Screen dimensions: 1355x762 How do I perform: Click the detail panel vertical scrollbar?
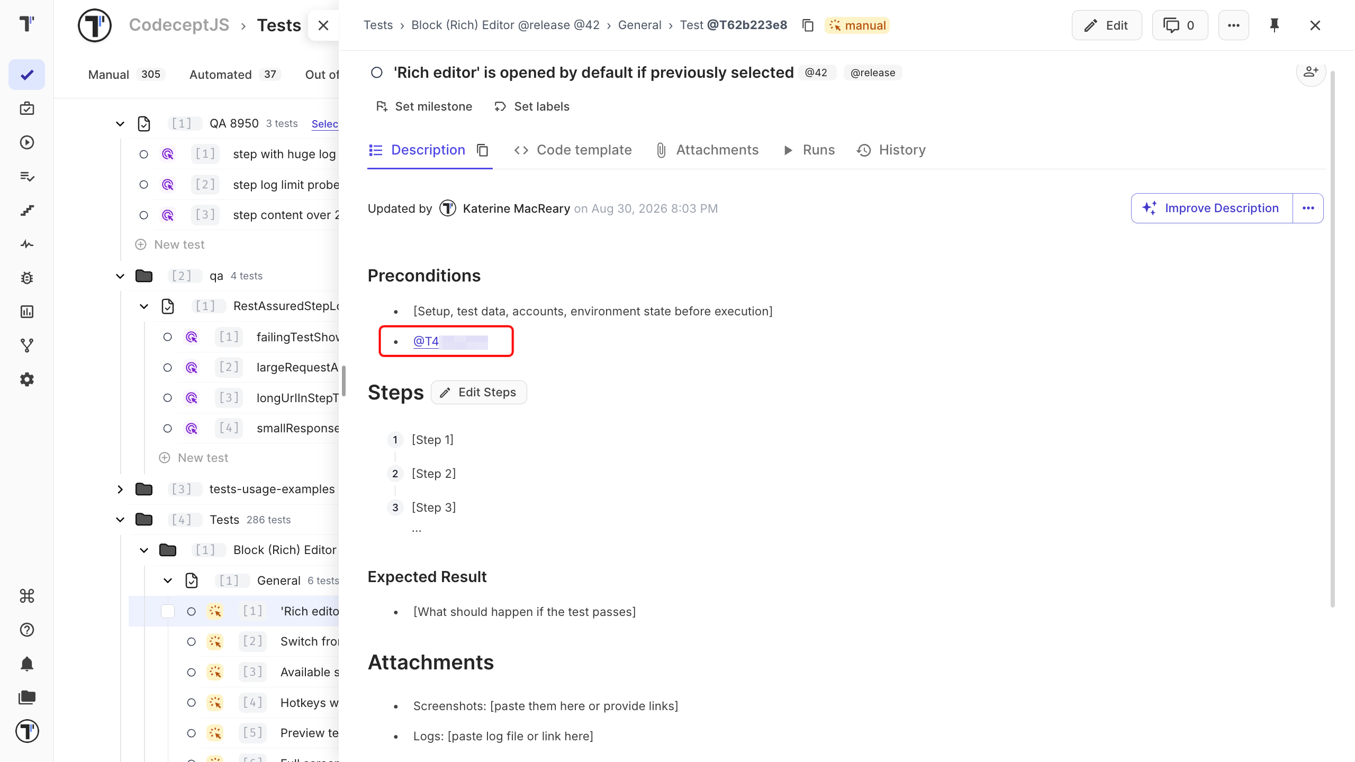coord(1332,339)
